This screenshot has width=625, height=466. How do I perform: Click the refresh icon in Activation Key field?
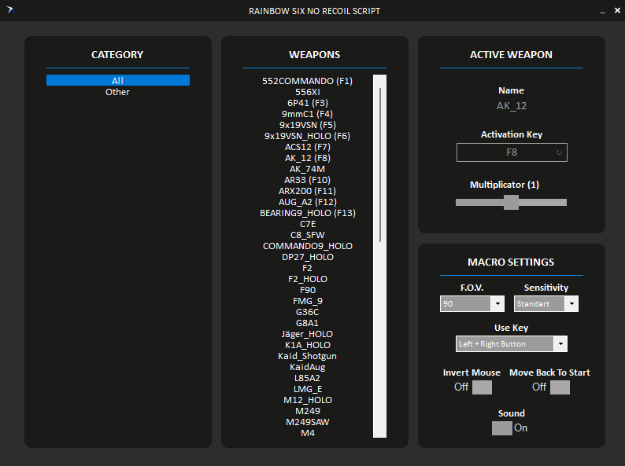click(x=559, y=152)
